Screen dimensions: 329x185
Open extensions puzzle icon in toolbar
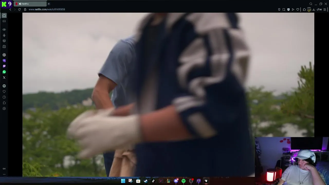tap(304, 10)
